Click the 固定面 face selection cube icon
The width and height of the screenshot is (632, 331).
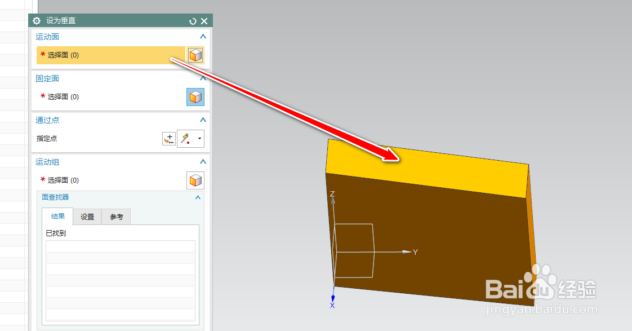click(195, 97)
